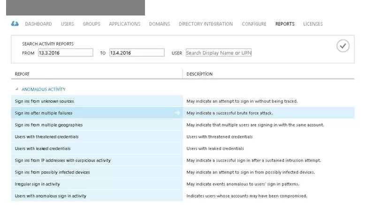Open the Directory Integration tab

pyautogui.click(x=206, y=24)
